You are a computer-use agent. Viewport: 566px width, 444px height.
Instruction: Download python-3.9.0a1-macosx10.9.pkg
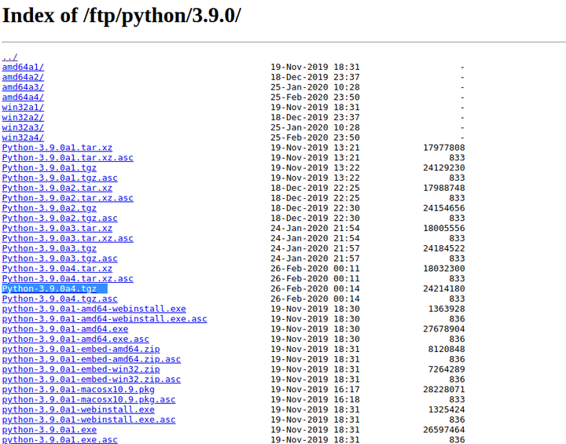tap(78, 390)
